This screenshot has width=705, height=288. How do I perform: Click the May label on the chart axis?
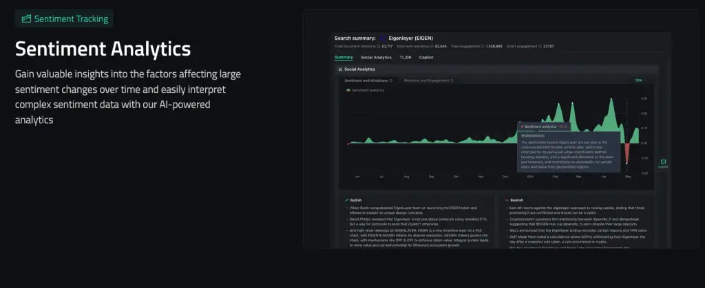tap(628, 177)
